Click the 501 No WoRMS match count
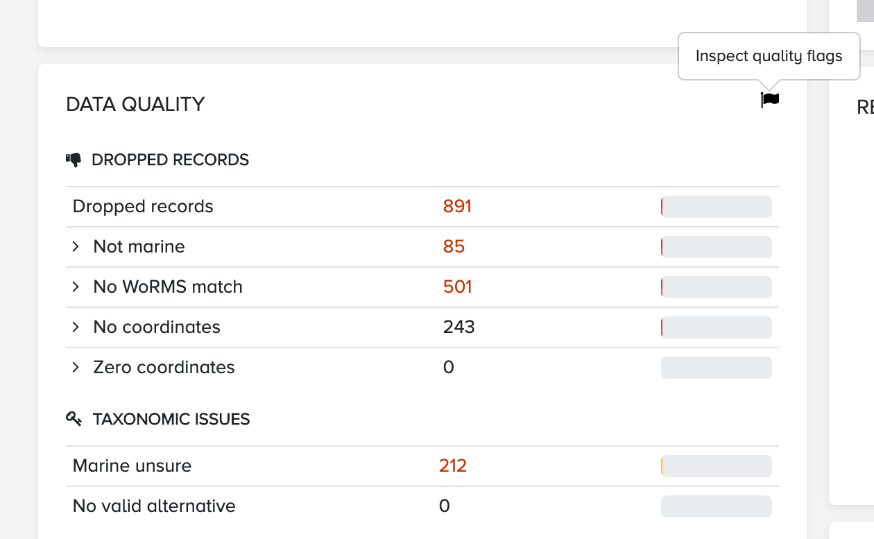 click(457, 287)
